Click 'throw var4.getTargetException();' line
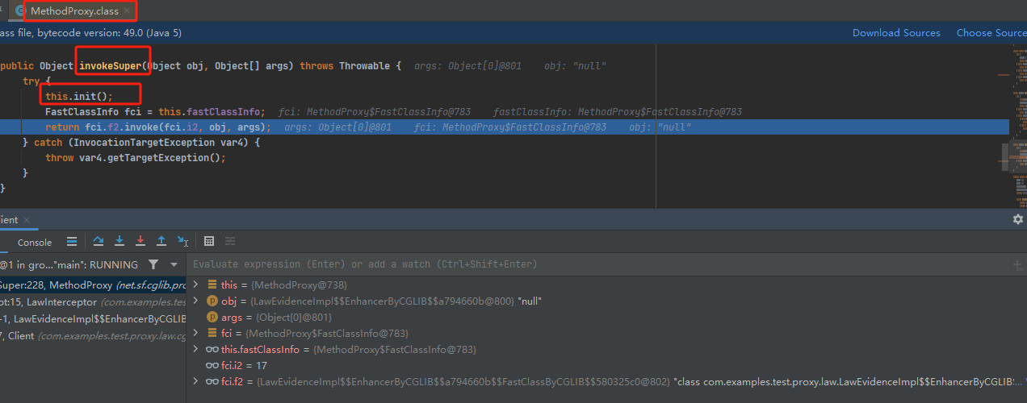This screenshot has width=1027, height=403. coord(136,158)
